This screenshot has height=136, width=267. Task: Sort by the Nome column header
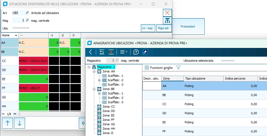8,35
